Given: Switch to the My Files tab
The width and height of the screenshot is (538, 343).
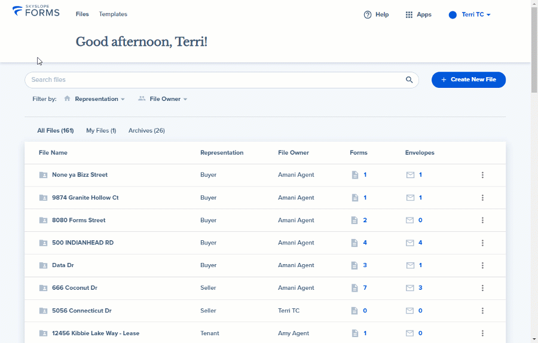Looking at the screenshot, I should pyautogui.click(x=101, y=131).
